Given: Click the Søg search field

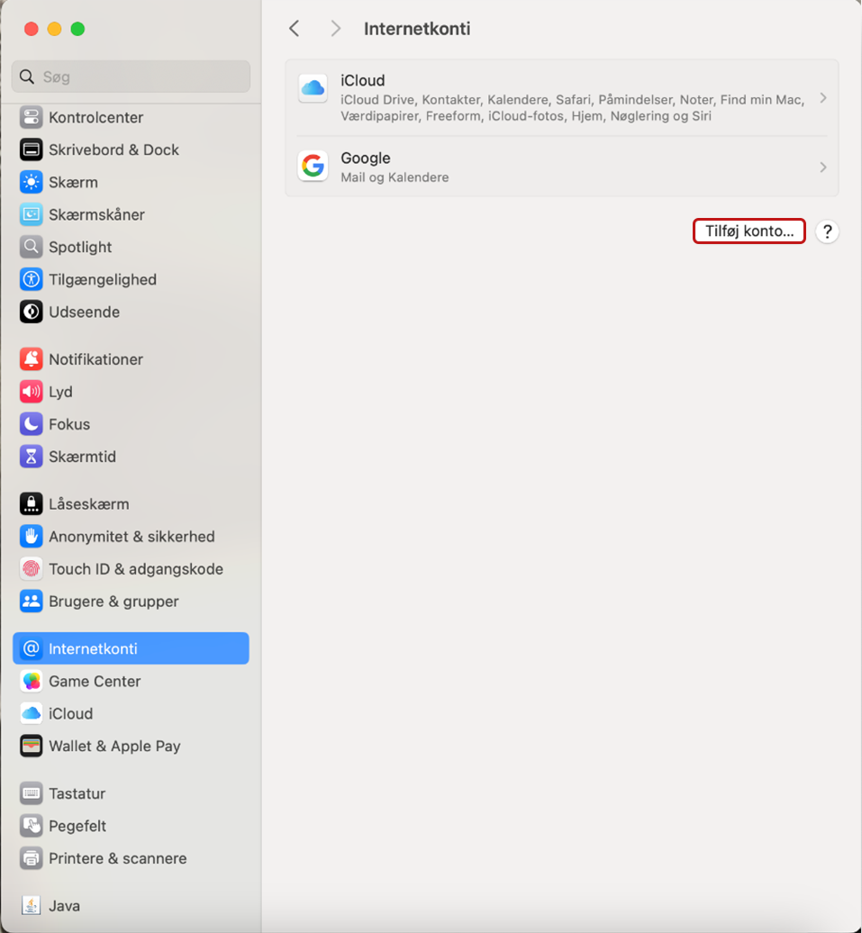Looking at the screenshot, I should click(x=131, y=77).
